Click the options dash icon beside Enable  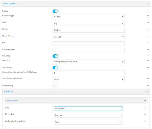click(148, 11)
